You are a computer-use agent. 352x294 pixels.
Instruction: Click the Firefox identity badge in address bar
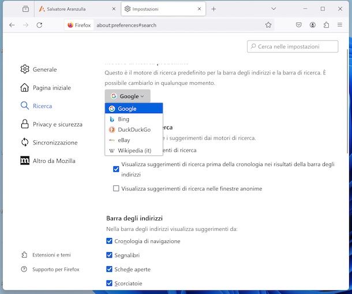[79, 25]
